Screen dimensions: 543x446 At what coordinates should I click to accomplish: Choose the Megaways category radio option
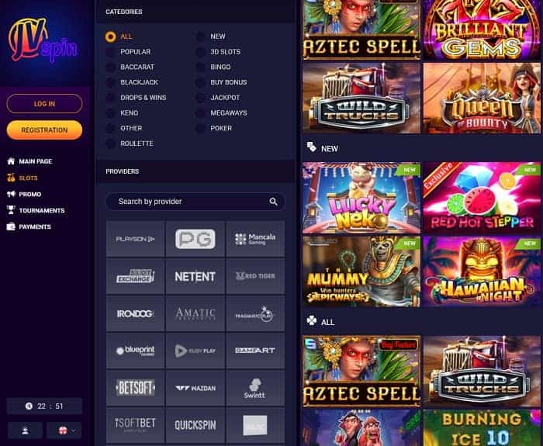200,113
